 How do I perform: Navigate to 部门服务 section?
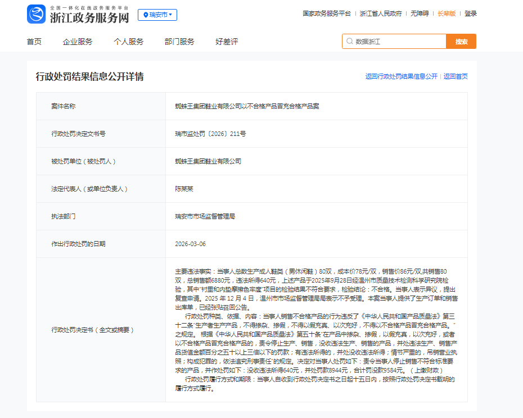pyautogui.click(x=179, y=42)
